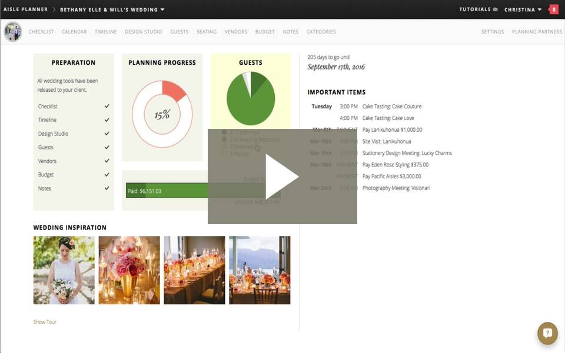Click the Show Tour link
The height and width of the screenshot is (353, 565).
(x=45, y=322)
